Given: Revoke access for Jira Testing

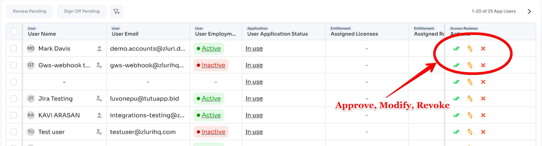Looking at the screenshot, I should coord(483,99).
